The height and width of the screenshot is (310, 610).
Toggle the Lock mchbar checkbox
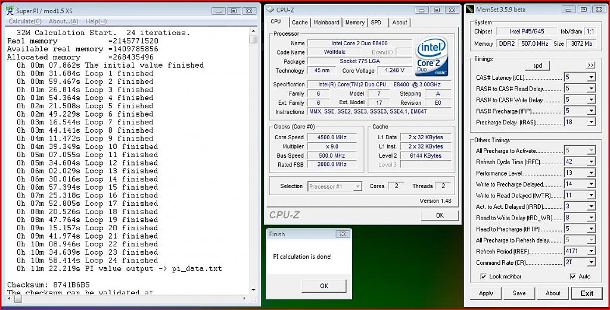483,276
